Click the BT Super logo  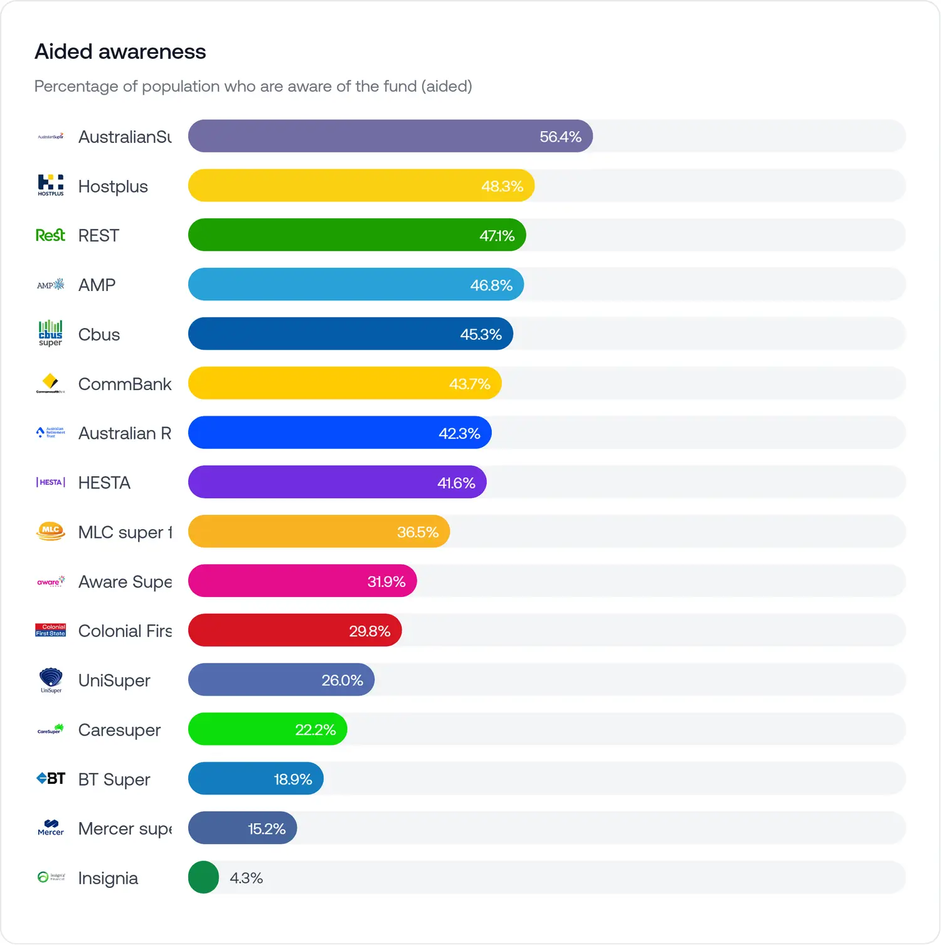tap(50, 779)
